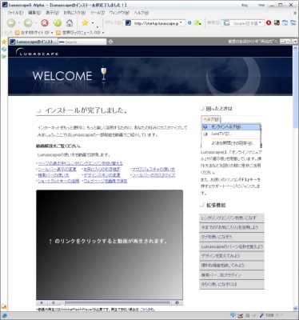Open the 表示(V) menu

coord(52,13)
